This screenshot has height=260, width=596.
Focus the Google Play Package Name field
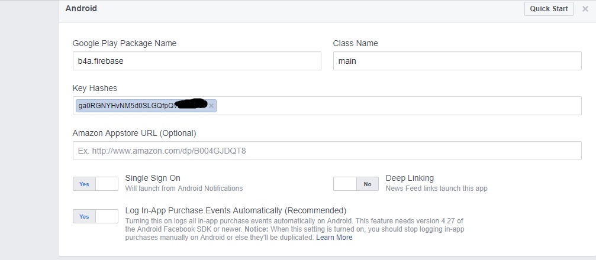pos(196,61)
